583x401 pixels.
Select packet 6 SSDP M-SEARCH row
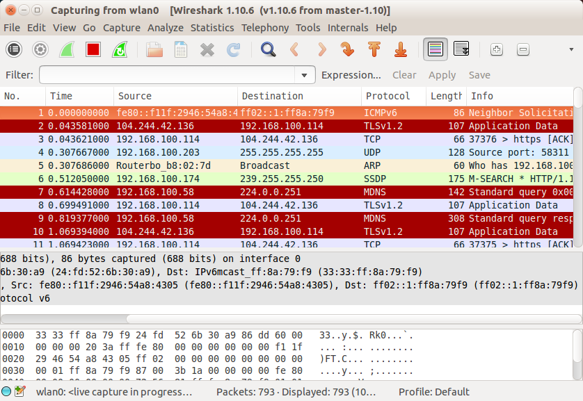point(287,179)
